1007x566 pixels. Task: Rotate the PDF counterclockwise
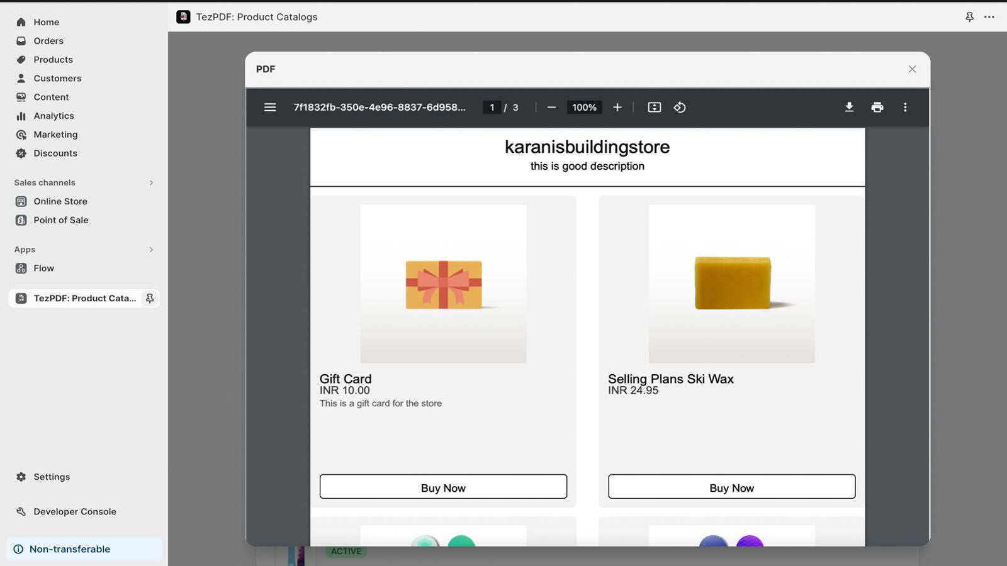pos(680,108)
